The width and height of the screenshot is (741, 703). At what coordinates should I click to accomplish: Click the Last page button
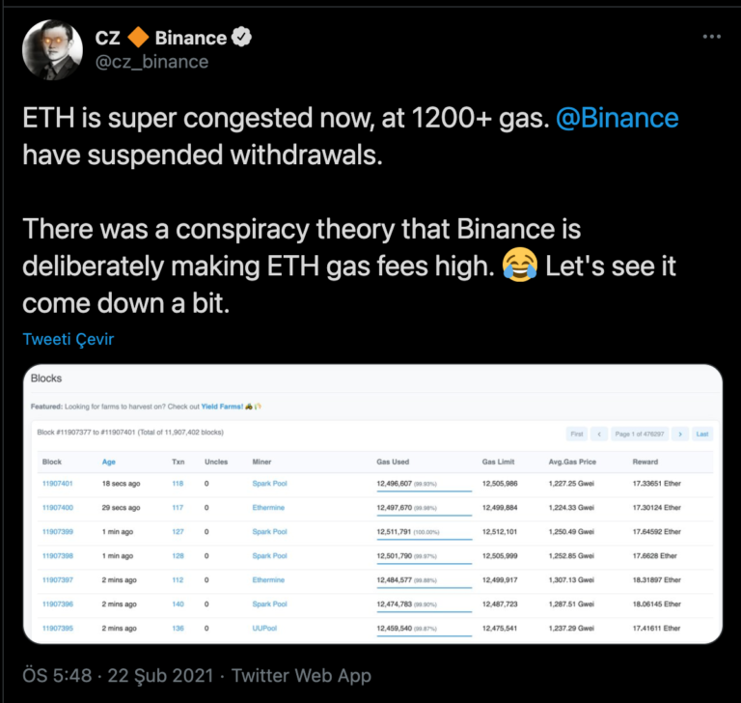702,434
